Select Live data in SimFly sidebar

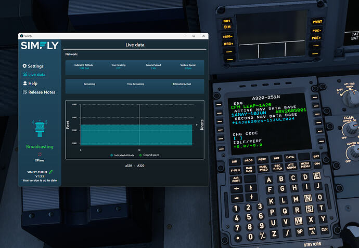click(x=34, y=74)
